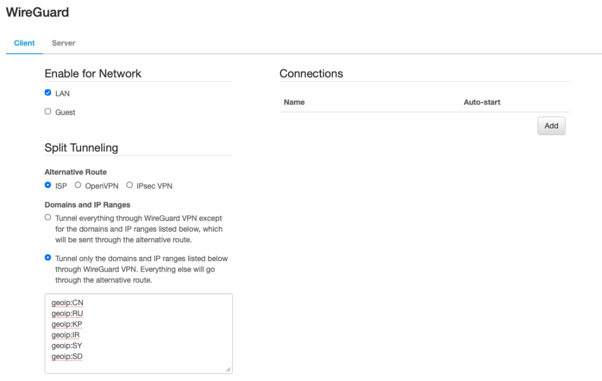This screenshot has height=381, width=602.
Task: Select ISP as alternative route
Action: (x=48, y=185)
